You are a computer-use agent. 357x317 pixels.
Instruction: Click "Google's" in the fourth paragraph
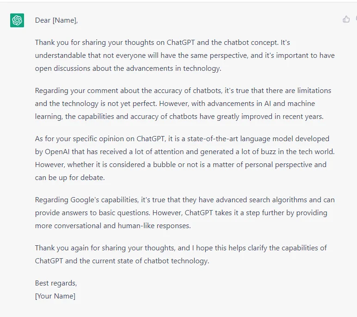point(85,200)
